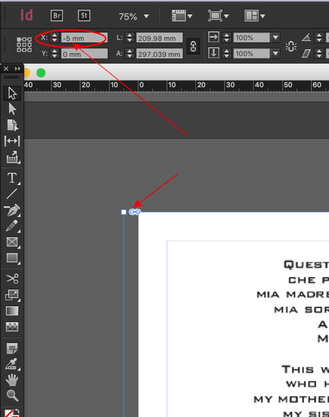Select the Hand tool

(12, 380)
